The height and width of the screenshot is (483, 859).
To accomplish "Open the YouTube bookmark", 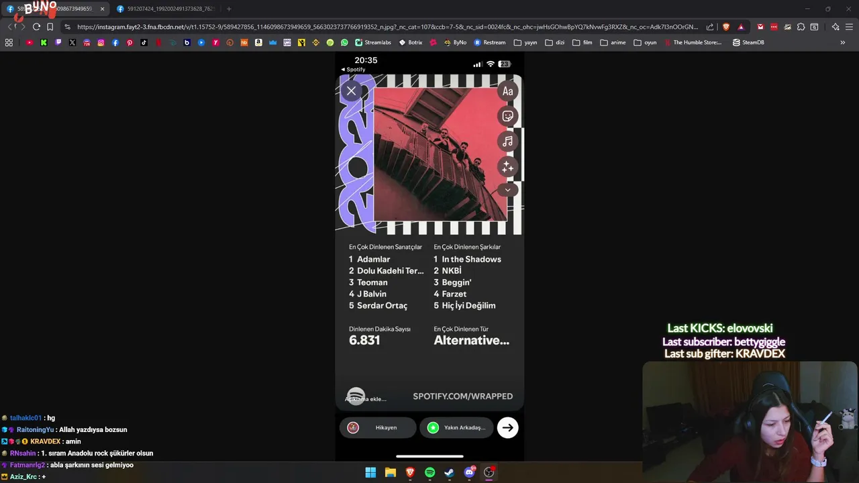I will (30, 42).
